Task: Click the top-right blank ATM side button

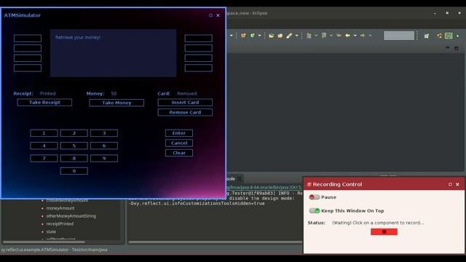Action: pyautogui.click(x=199, y=39)
